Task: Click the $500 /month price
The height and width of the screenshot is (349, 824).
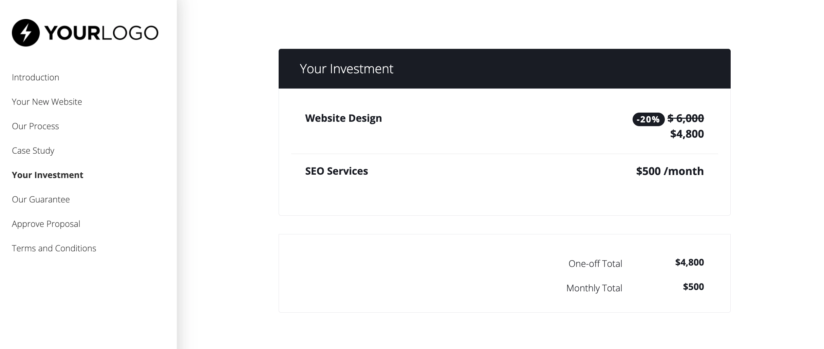Action: tap(670, 171)
